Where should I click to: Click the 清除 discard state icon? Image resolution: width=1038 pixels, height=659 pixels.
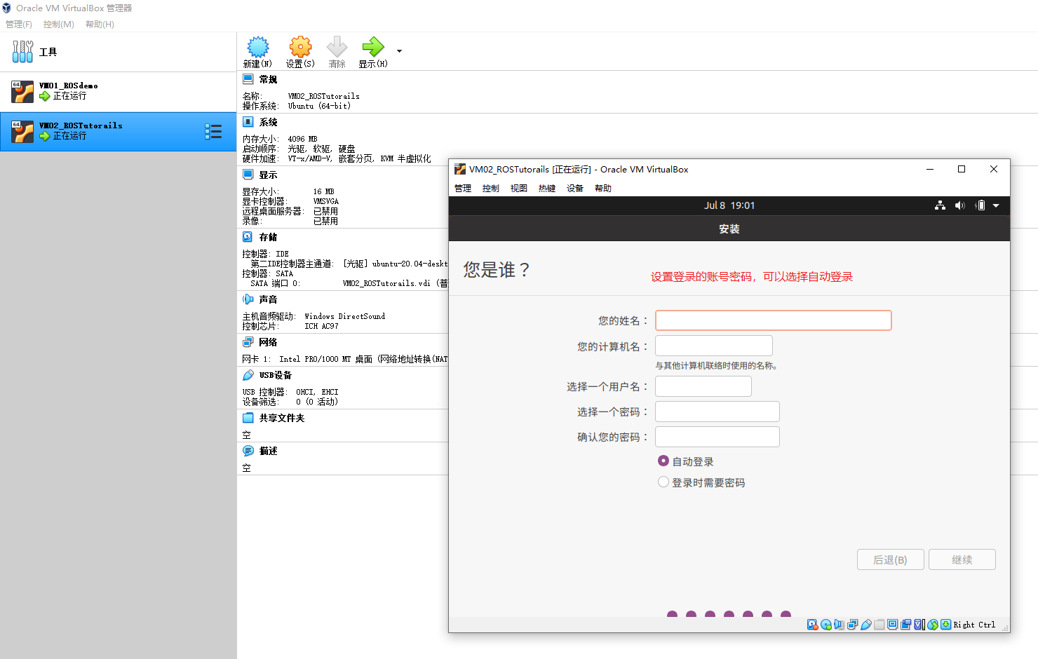tap(337, 49)
